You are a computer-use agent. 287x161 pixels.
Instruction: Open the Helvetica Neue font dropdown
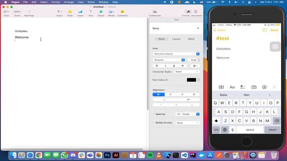click(176, 54)
